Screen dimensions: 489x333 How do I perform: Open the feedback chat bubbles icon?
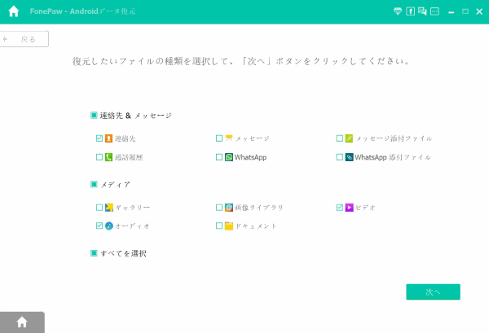click(x=422, y=11)
